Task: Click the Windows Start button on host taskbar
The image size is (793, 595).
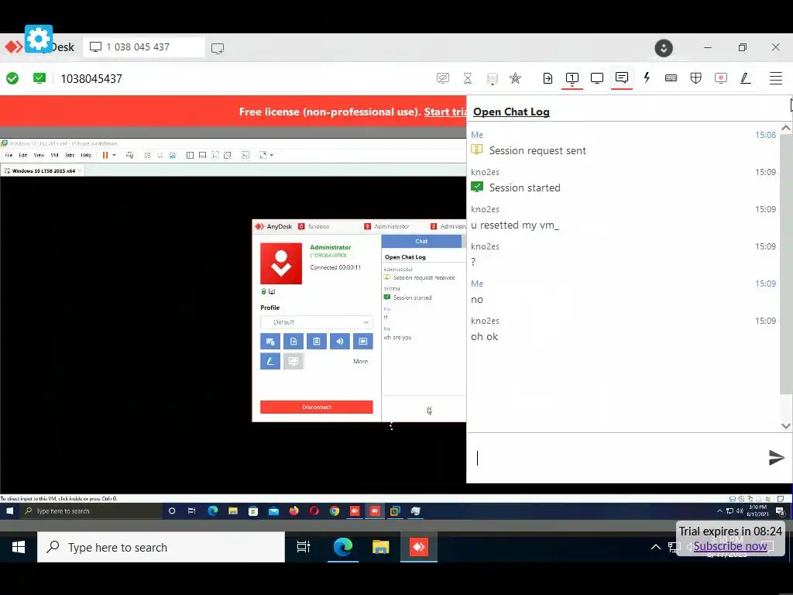Action: [x=19, y=547]
